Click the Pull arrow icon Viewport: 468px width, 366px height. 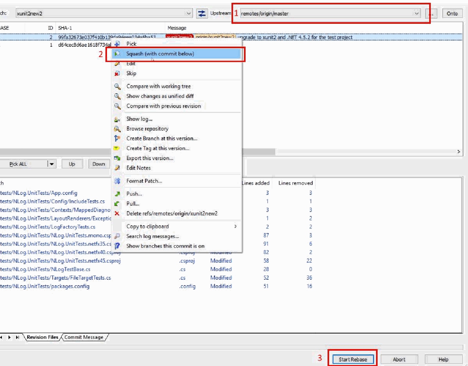(x=117, y=204)
